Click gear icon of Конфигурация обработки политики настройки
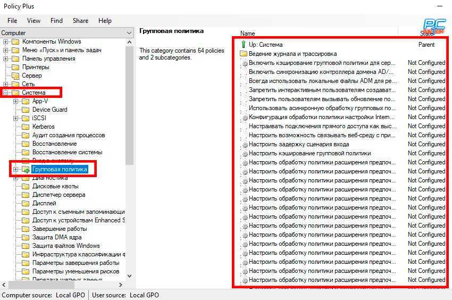The height and width of the screenshot is (300, 452). point(245,118)
